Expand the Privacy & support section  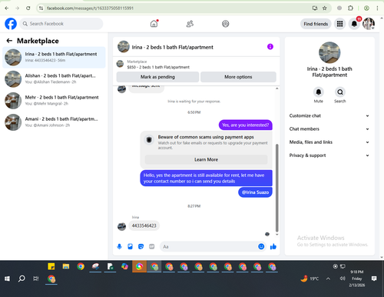click(329, 155)
